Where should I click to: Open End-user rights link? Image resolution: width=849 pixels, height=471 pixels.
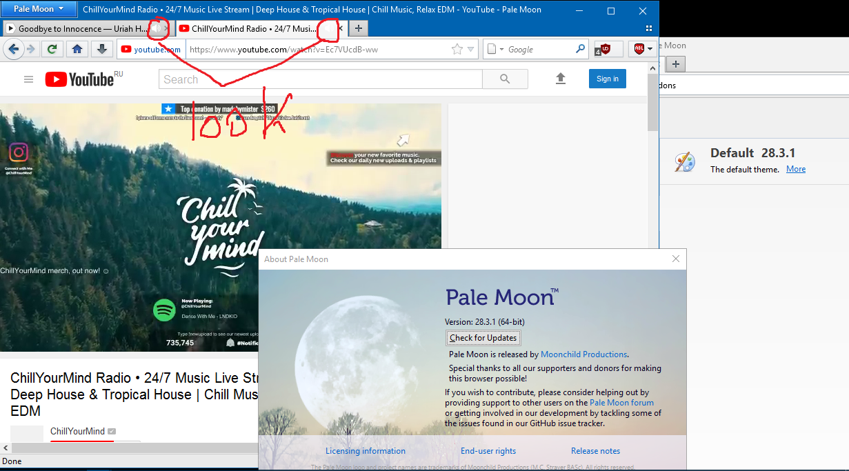(x=488, y=451)
